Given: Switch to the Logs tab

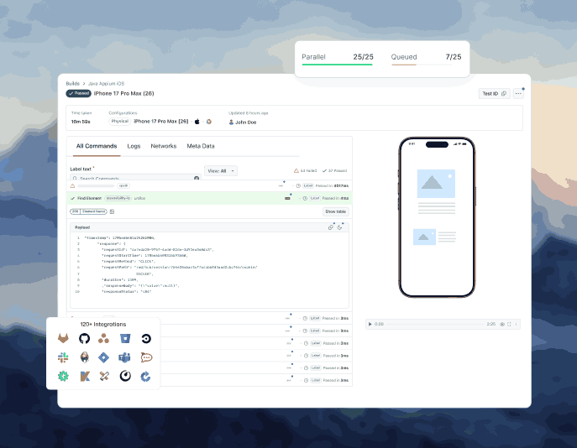Looking at the screenshot, I should click(x=134, y=146).
